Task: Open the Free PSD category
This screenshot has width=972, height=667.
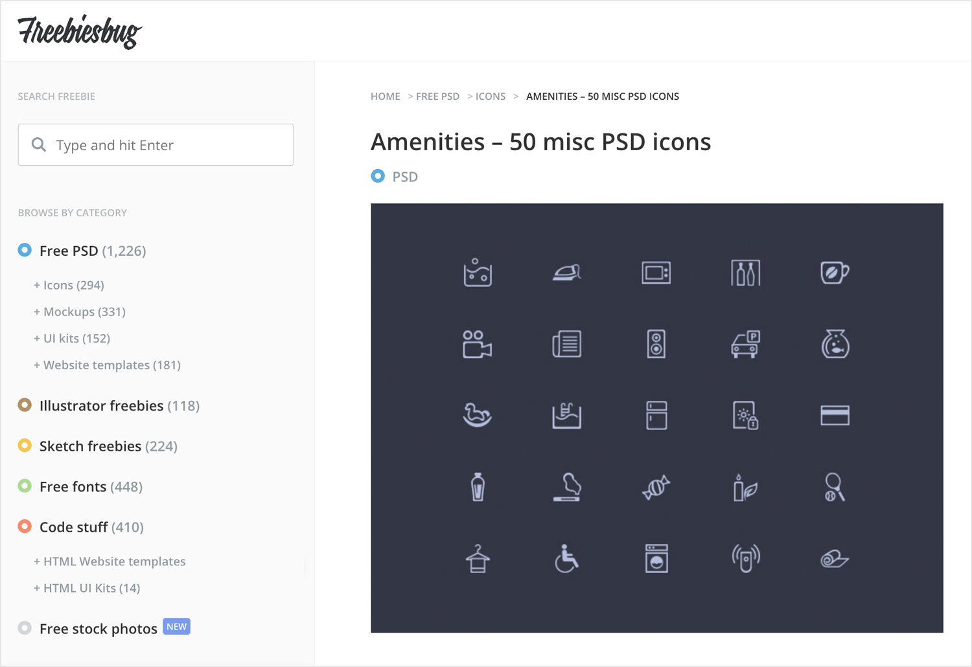Action: pyautogui.click(x=93, y=251)
